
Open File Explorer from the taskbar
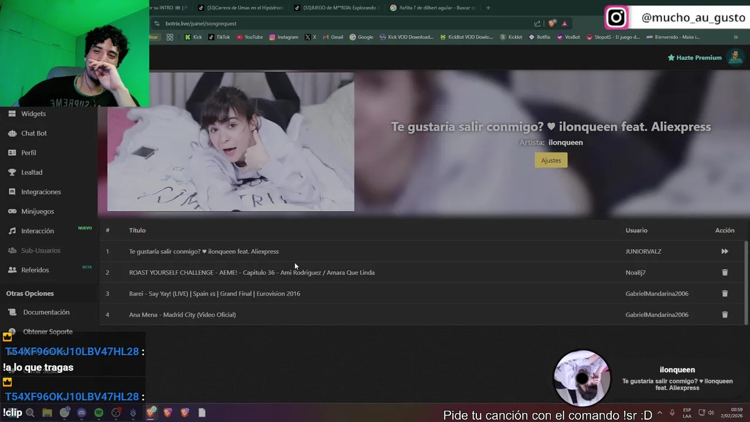(47, 413)
